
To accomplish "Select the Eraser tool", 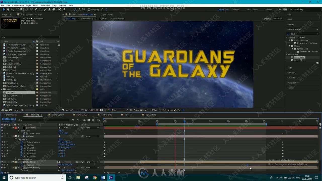I will click(54, 9).
